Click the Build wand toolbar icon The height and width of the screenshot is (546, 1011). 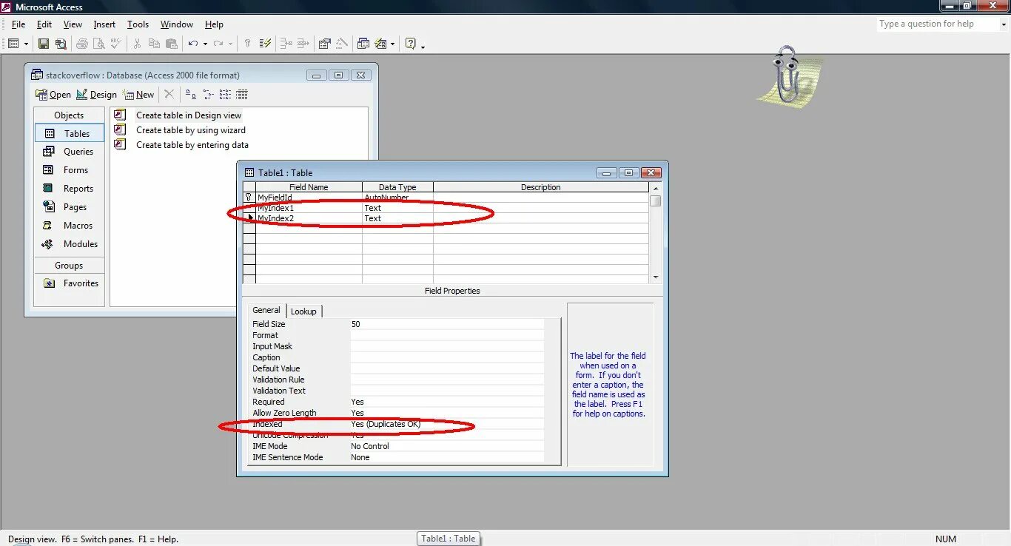pyautogui.click(x=341, y=44)
